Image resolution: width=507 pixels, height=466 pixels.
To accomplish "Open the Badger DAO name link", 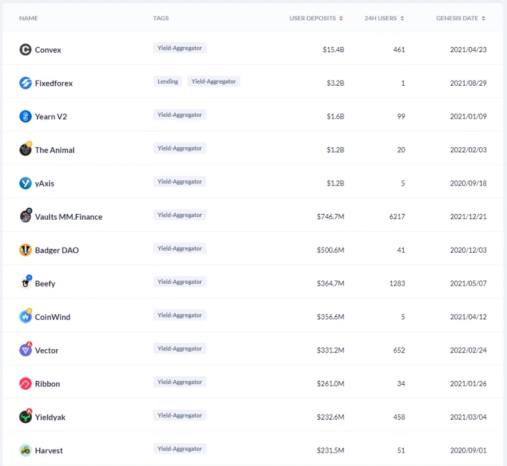I will [56, 250].
